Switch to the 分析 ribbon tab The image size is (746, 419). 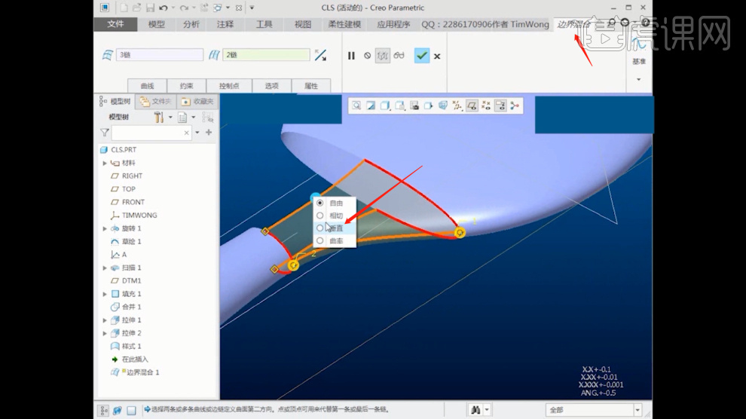pyautogui.click(x=191, y=24)
